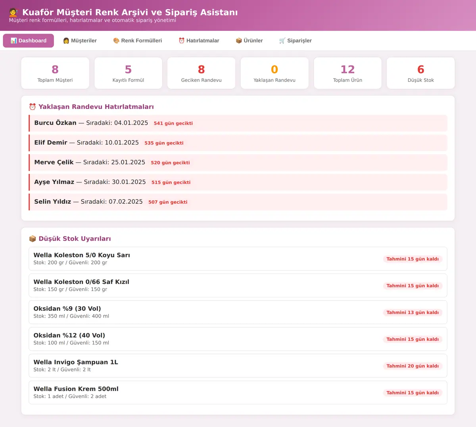Image resolution: width=476 pixels, height=427 pixels.
Task: Select the Toplam Müşteri stat card
Action: click(x=55, y=73)
